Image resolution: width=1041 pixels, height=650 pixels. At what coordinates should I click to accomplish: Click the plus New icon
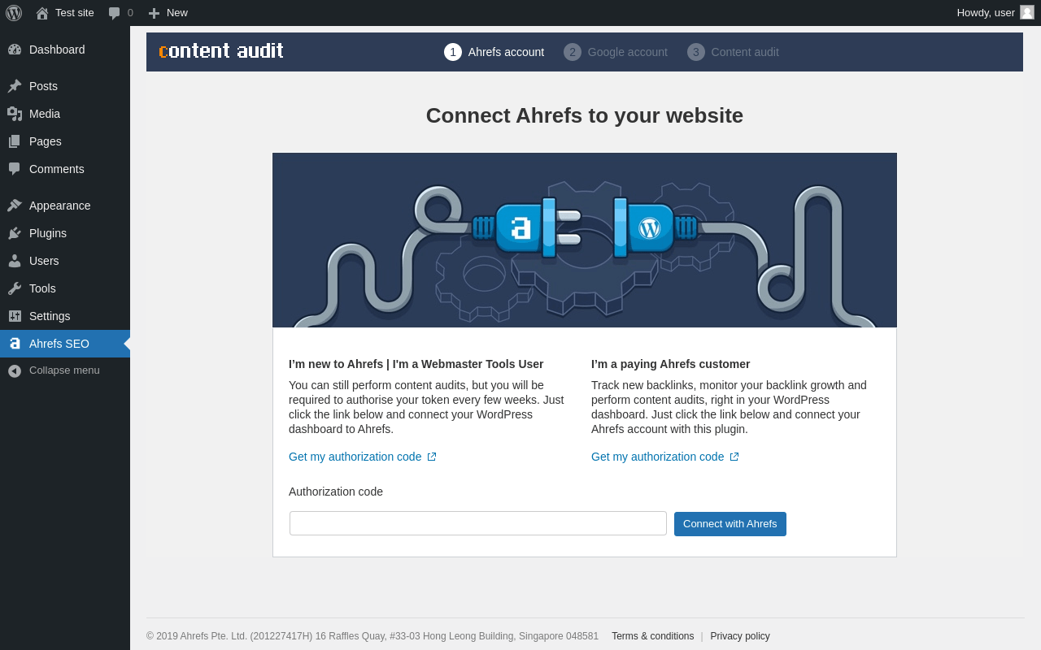(x=154, y=13)
